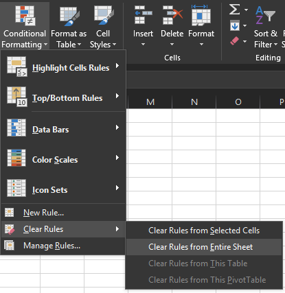Choose Clear Rules from Entire Sheet

pyautogui.click(x=204, y=247)
